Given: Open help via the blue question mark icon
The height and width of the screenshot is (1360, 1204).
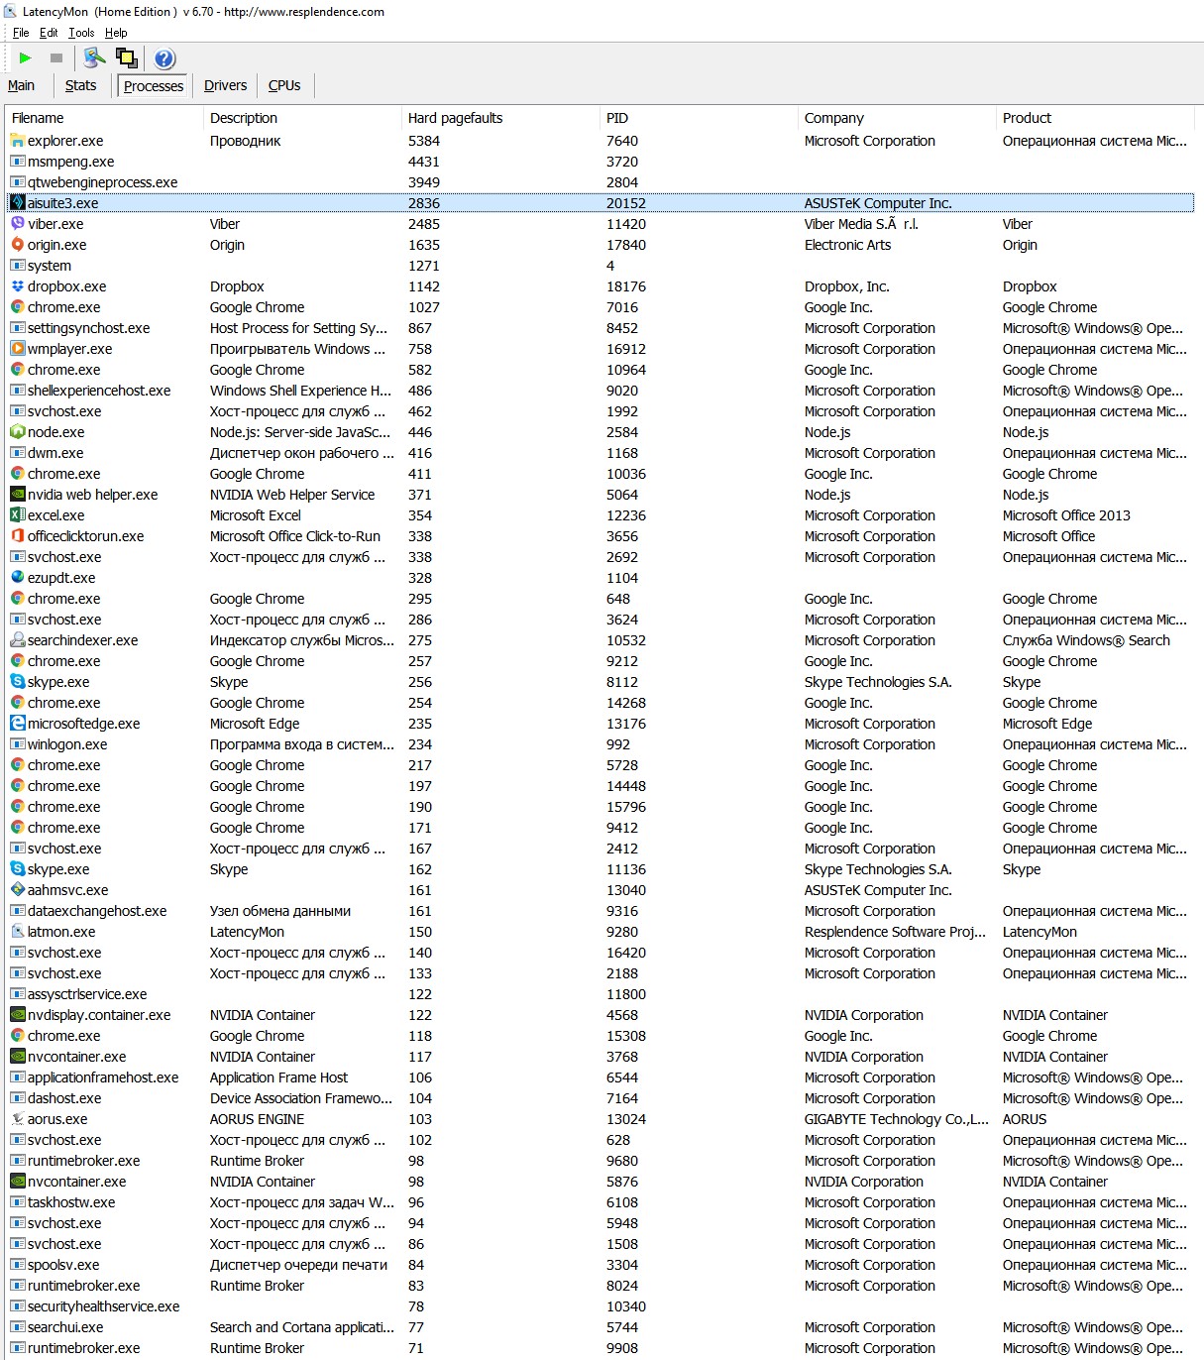Looking at the screenshot, I should (164, 58).
